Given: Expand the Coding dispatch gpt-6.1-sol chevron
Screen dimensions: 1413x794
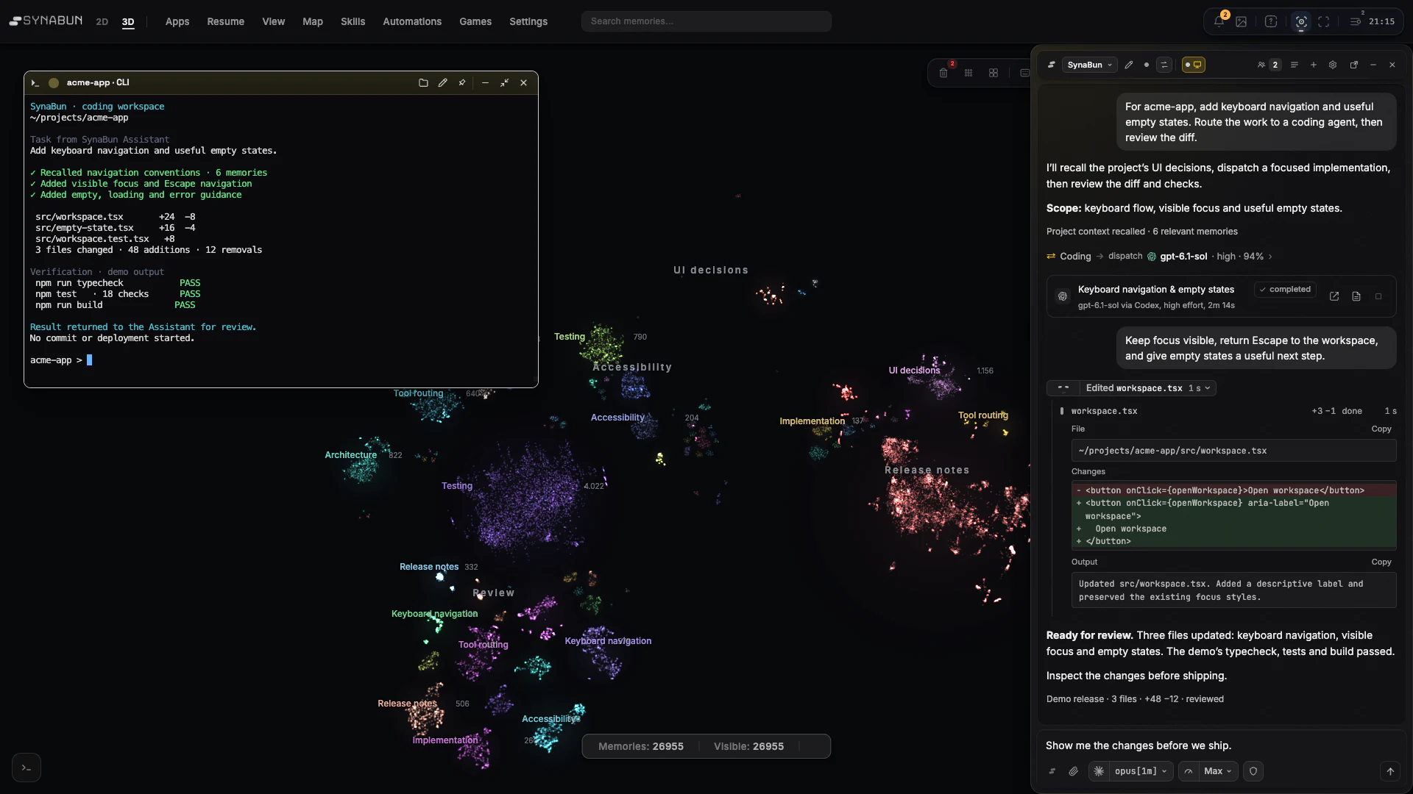Looking at the screenshot, I should pyautogui.click(x=1270, y=257).
